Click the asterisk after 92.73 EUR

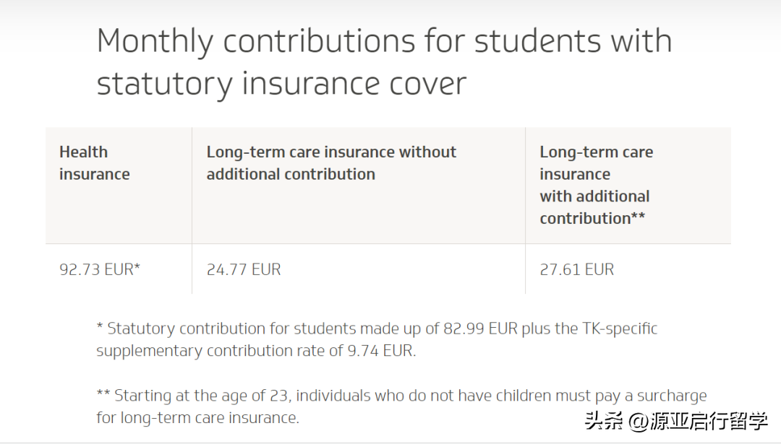point(137,267)
